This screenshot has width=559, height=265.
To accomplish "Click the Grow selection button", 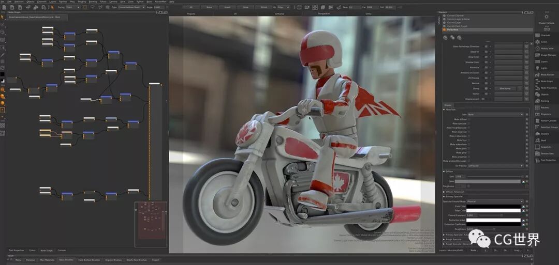I will (245, 7).
